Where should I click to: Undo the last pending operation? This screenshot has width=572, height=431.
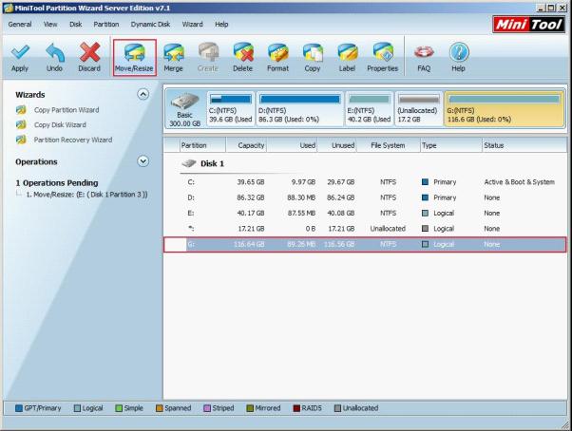coord(54,58)
